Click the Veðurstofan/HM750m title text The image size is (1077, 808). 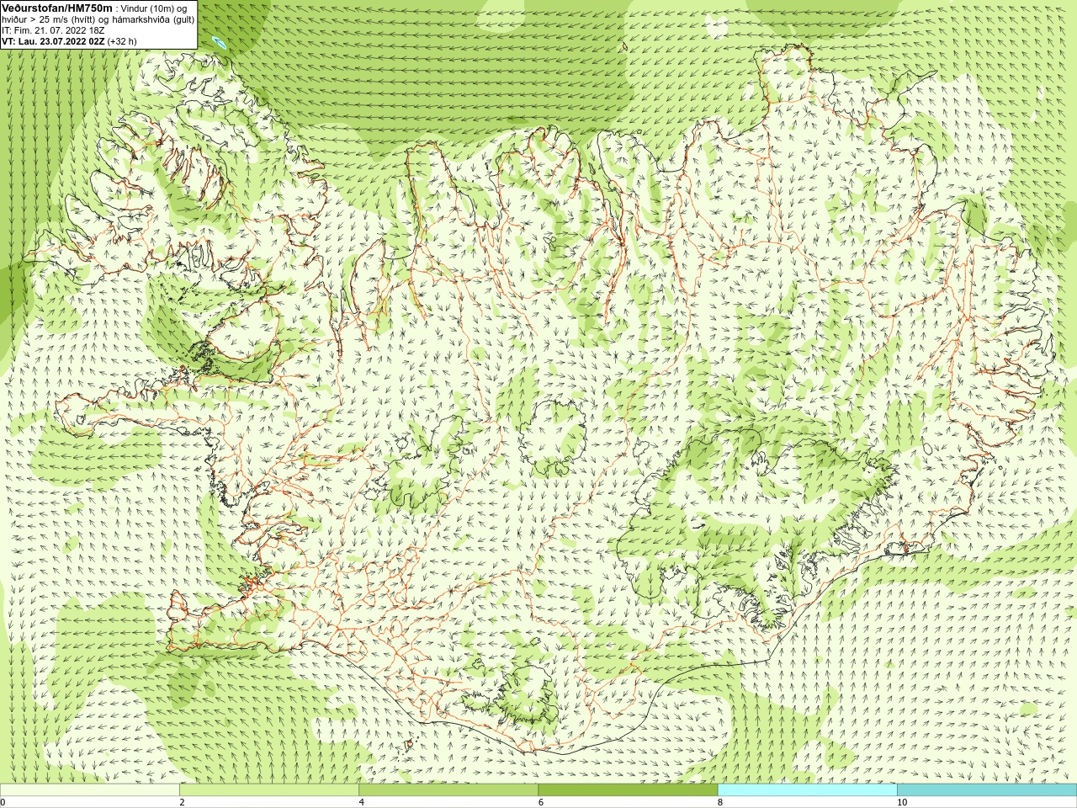pyautogui.click(x=57, y=8)
